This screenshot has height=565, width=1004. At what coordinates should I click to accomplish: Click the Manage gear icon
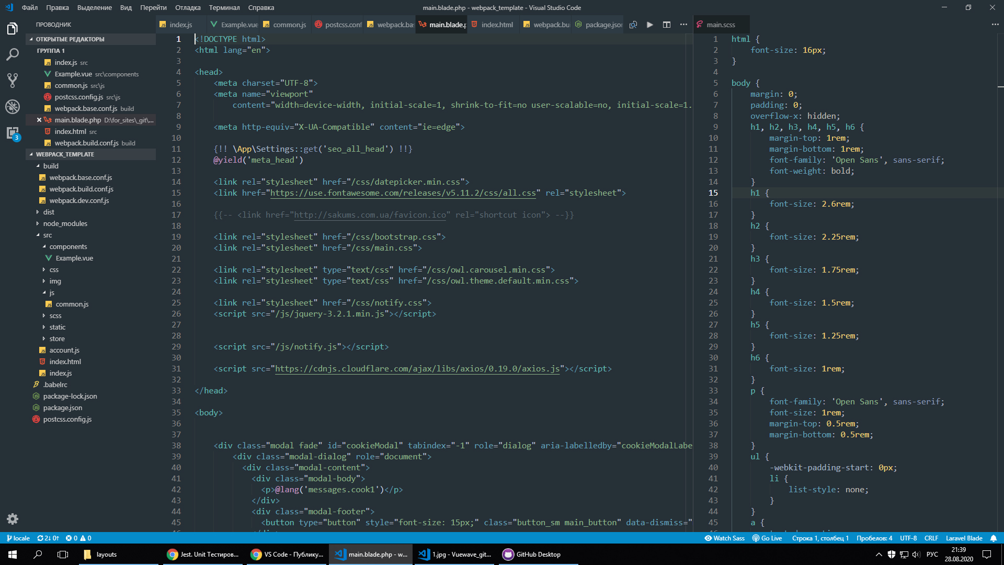tap(13, 519)
